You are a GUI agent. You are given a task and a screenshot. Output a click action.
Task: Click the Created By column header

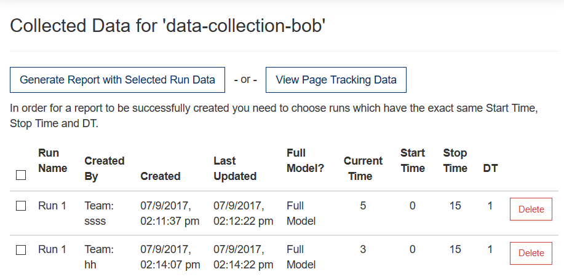tap(105, 168)
